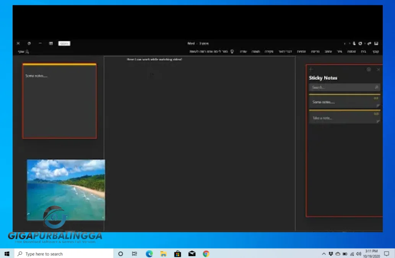Launch Microsoft Edge from the taskbar
Screen dimensions: 395x258
click(x=149, y=254)
